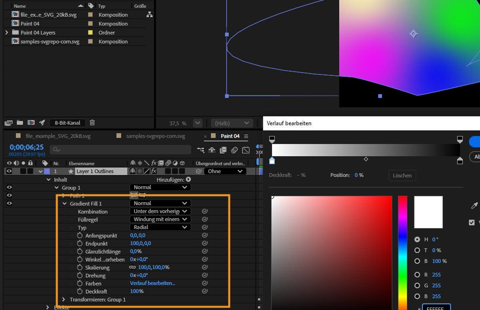Select the R red channel radio button
The image size is (480, 310).
tap(417, 275)
